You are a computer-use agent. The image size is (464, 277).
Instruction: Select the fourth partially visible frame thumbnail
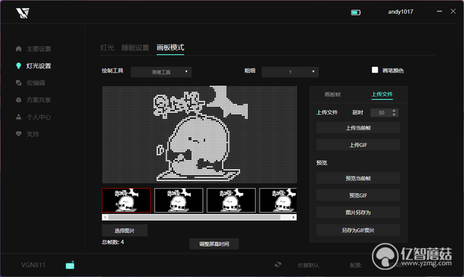pos(278,200)
